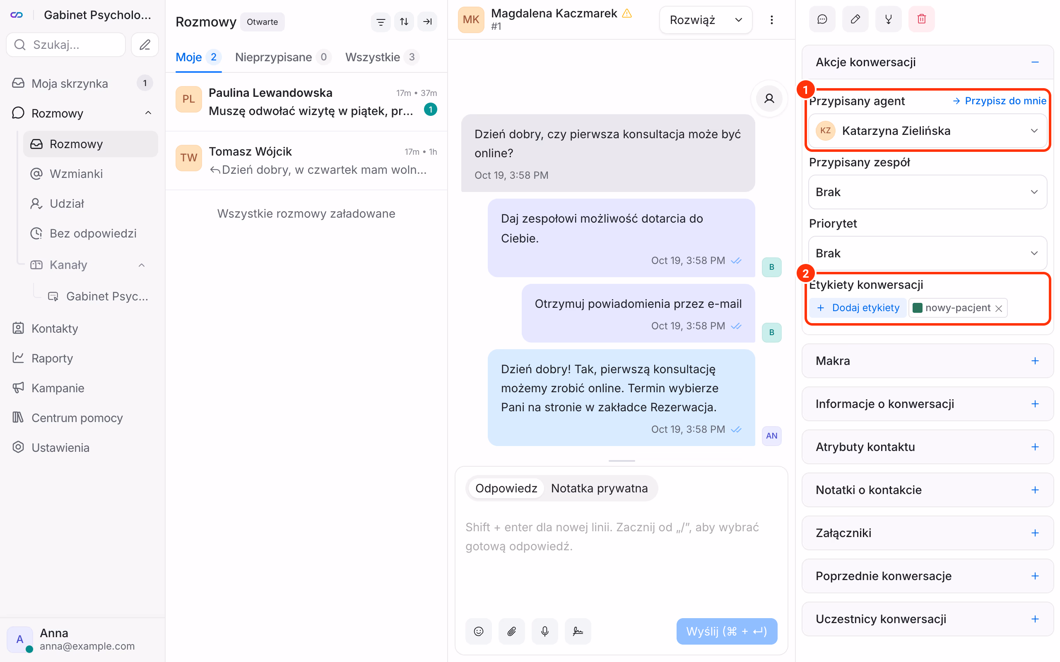Open the assigned agent Katarzyna Zielińska dropdown
This screenshot has width=1060, height=662.
pos(927,131)
